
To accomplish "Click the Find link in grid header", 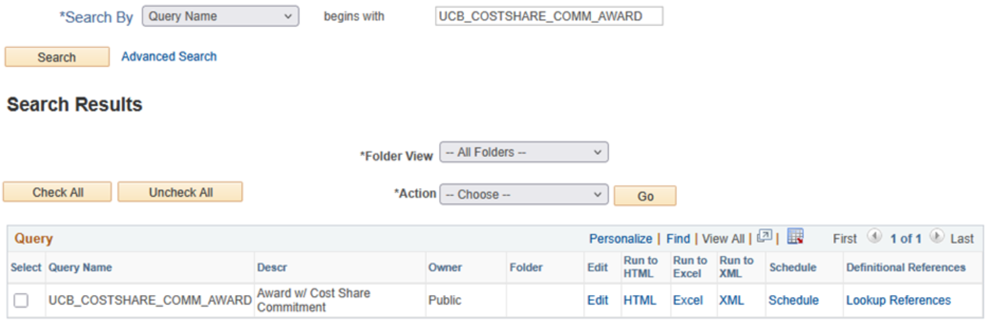I will (x=678, y=238).
